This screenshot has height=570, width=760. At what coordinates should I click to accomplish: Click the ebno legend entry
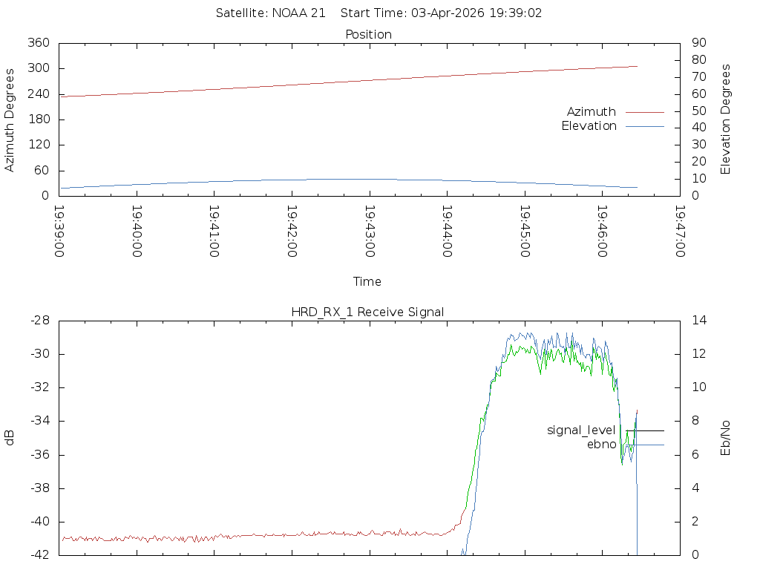601,445
